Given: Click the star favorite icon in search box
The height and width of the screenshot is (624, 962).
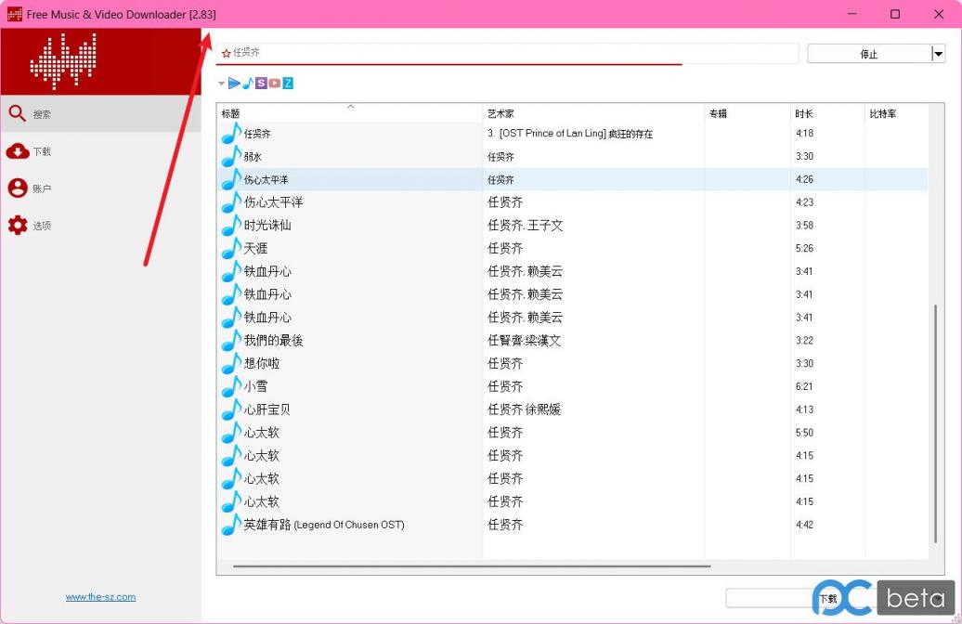Looking at the screenshot, I should click(226, 54).
